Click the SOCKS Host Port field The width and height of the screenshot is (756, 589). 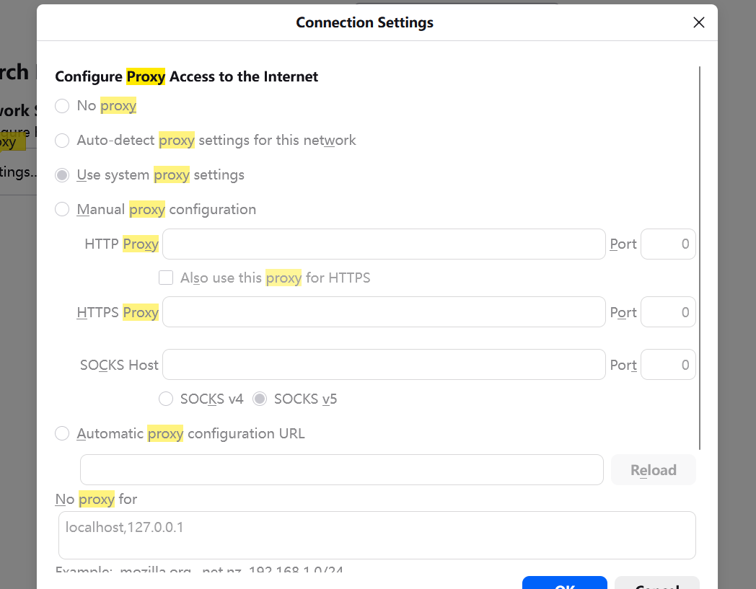(668, 365)
